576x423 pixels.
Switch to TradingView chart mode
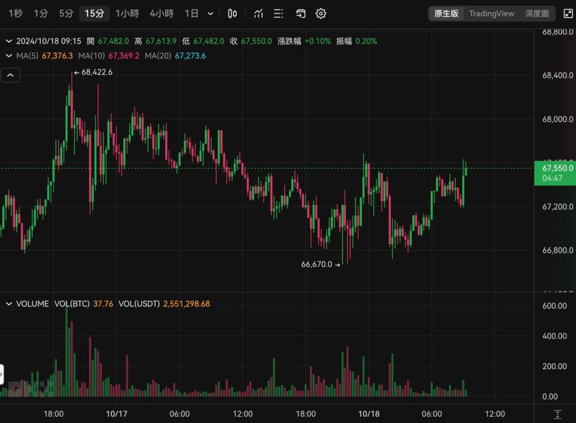[492, 13]
